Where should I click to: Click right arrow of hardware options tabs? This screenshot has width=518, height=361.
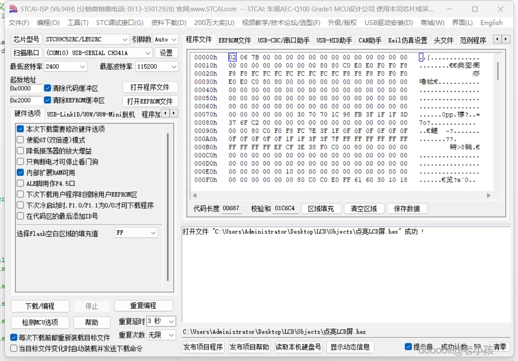click(x=174, y=113)
